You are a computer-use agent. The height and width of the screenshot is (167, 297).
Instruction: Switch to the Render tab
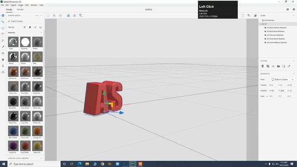point(20,9)
